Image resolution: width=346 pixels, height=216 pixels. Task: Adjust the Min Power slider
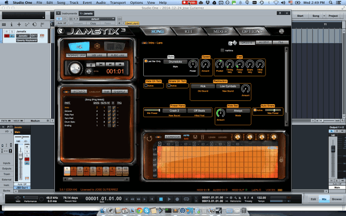[x=152, y=110]
